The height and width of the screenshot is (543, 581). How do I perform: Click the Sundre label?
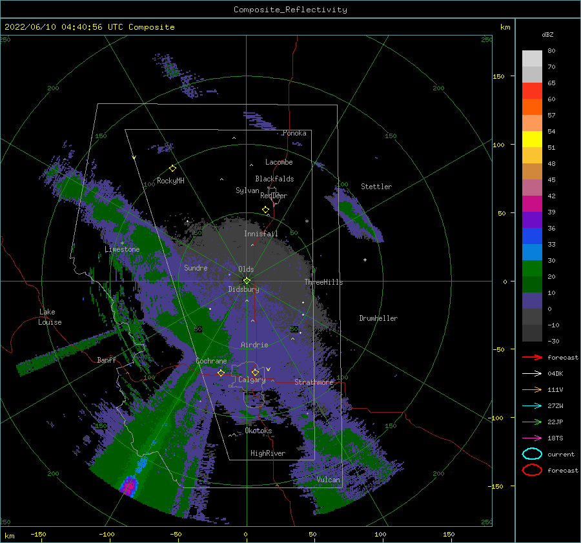pyautogui.click(x=196, y=267)
